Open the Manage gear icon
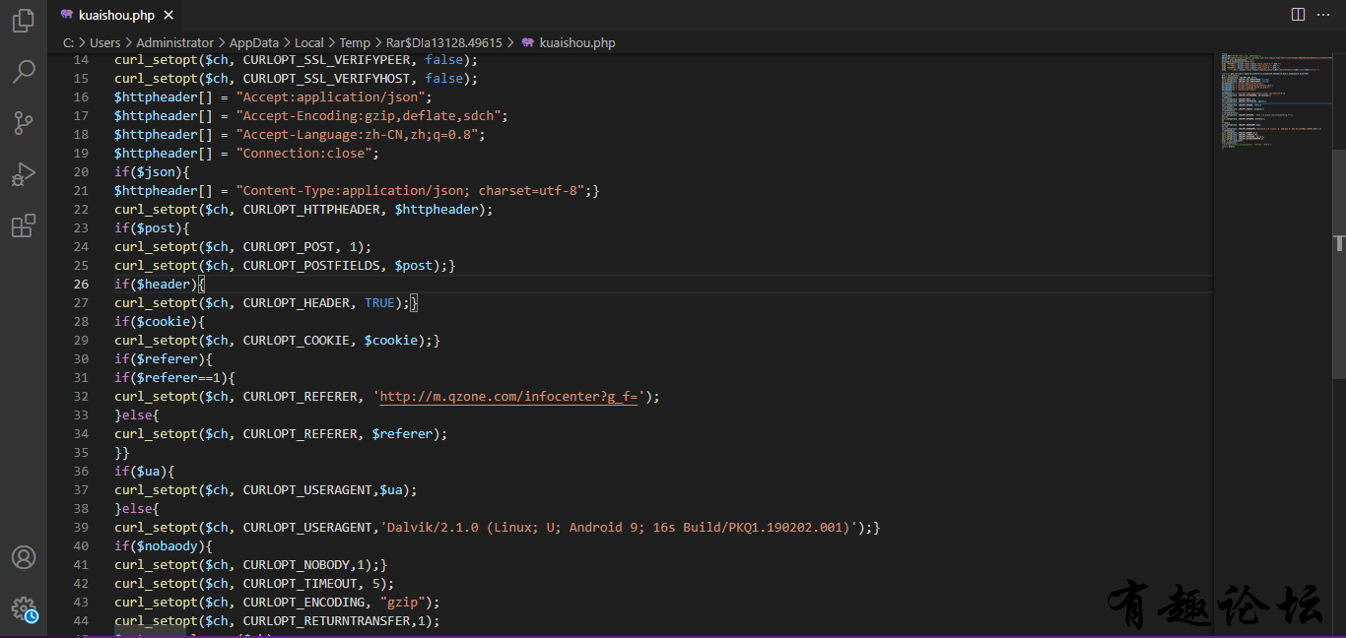The width and height of the screenshot is (1346, 638). pos(24,608)
